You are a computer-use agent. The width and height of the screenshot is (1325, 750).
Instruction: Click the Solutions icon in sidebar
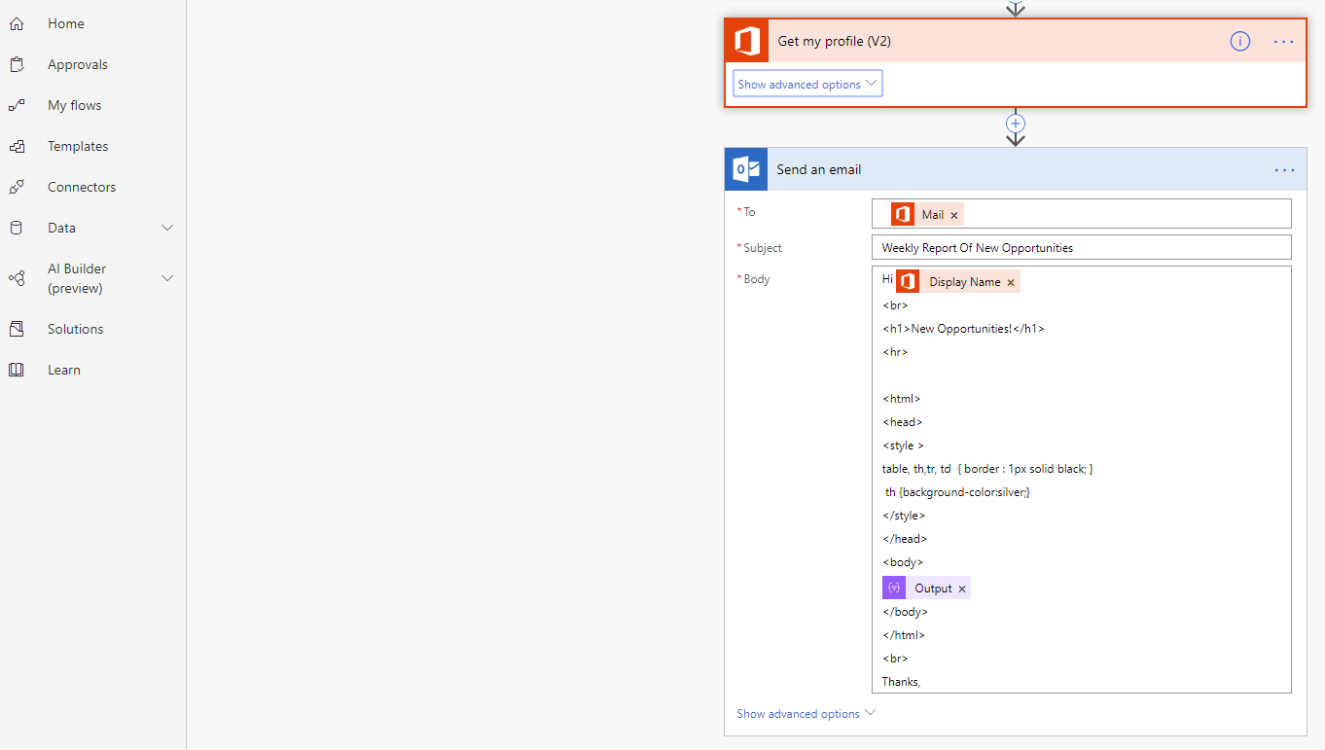(17, 329)
